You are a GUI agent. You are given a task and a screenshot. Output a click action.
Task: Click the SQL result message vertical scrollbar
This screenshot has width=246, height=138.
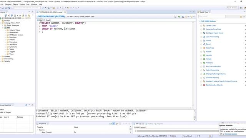[x=194, y=115]
